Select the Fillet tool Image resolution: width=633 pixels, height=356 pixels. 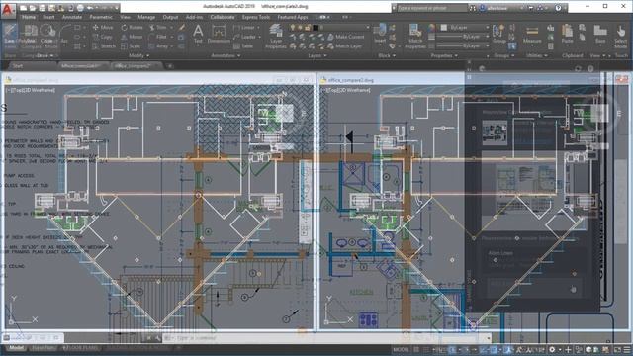click(x=158, y=37)
